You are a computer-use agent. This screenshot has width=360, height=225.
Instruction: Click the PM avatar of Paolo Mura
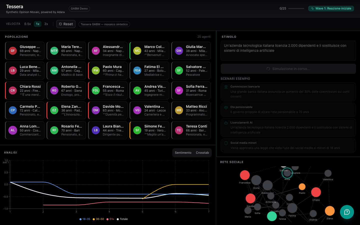(96, 70)
